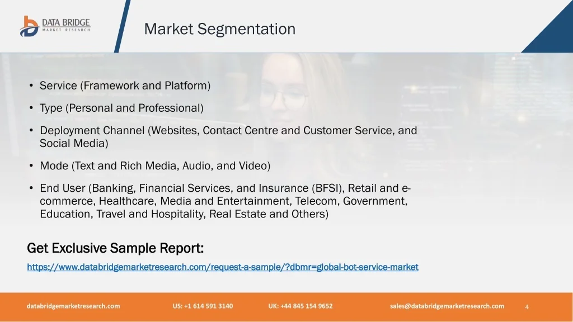Click the Deployment Channel bullet text
This screenshot has height=322, width=573.
tap(228, 137)
